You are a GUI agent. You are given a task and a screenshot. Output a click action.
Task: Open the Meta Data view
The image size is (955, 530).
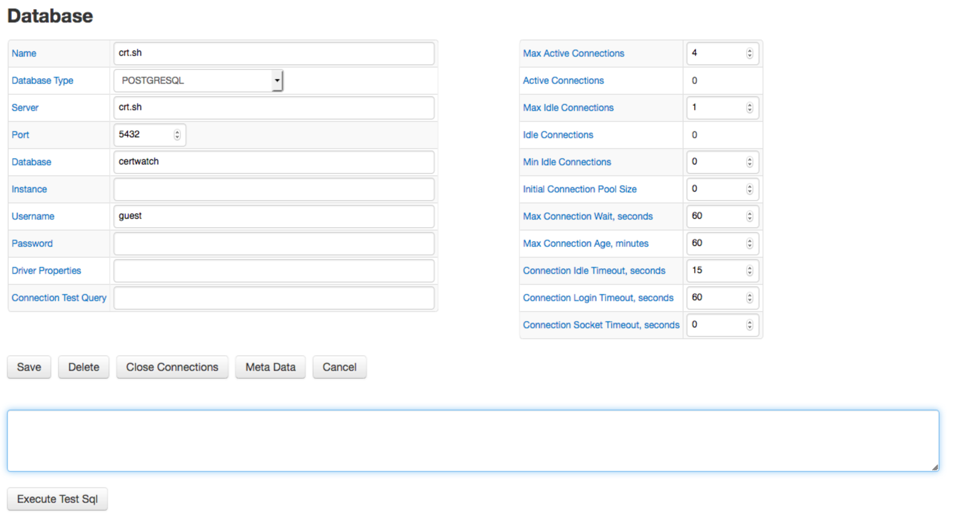[x=270, y=367]
